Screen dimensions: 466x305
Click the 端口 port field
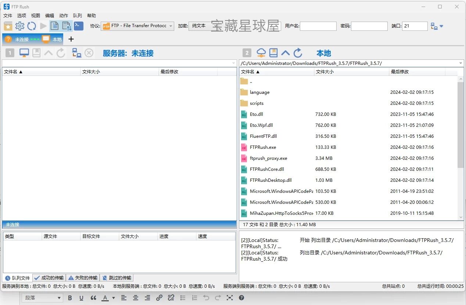pyautogui.click(x=415, y=26)
